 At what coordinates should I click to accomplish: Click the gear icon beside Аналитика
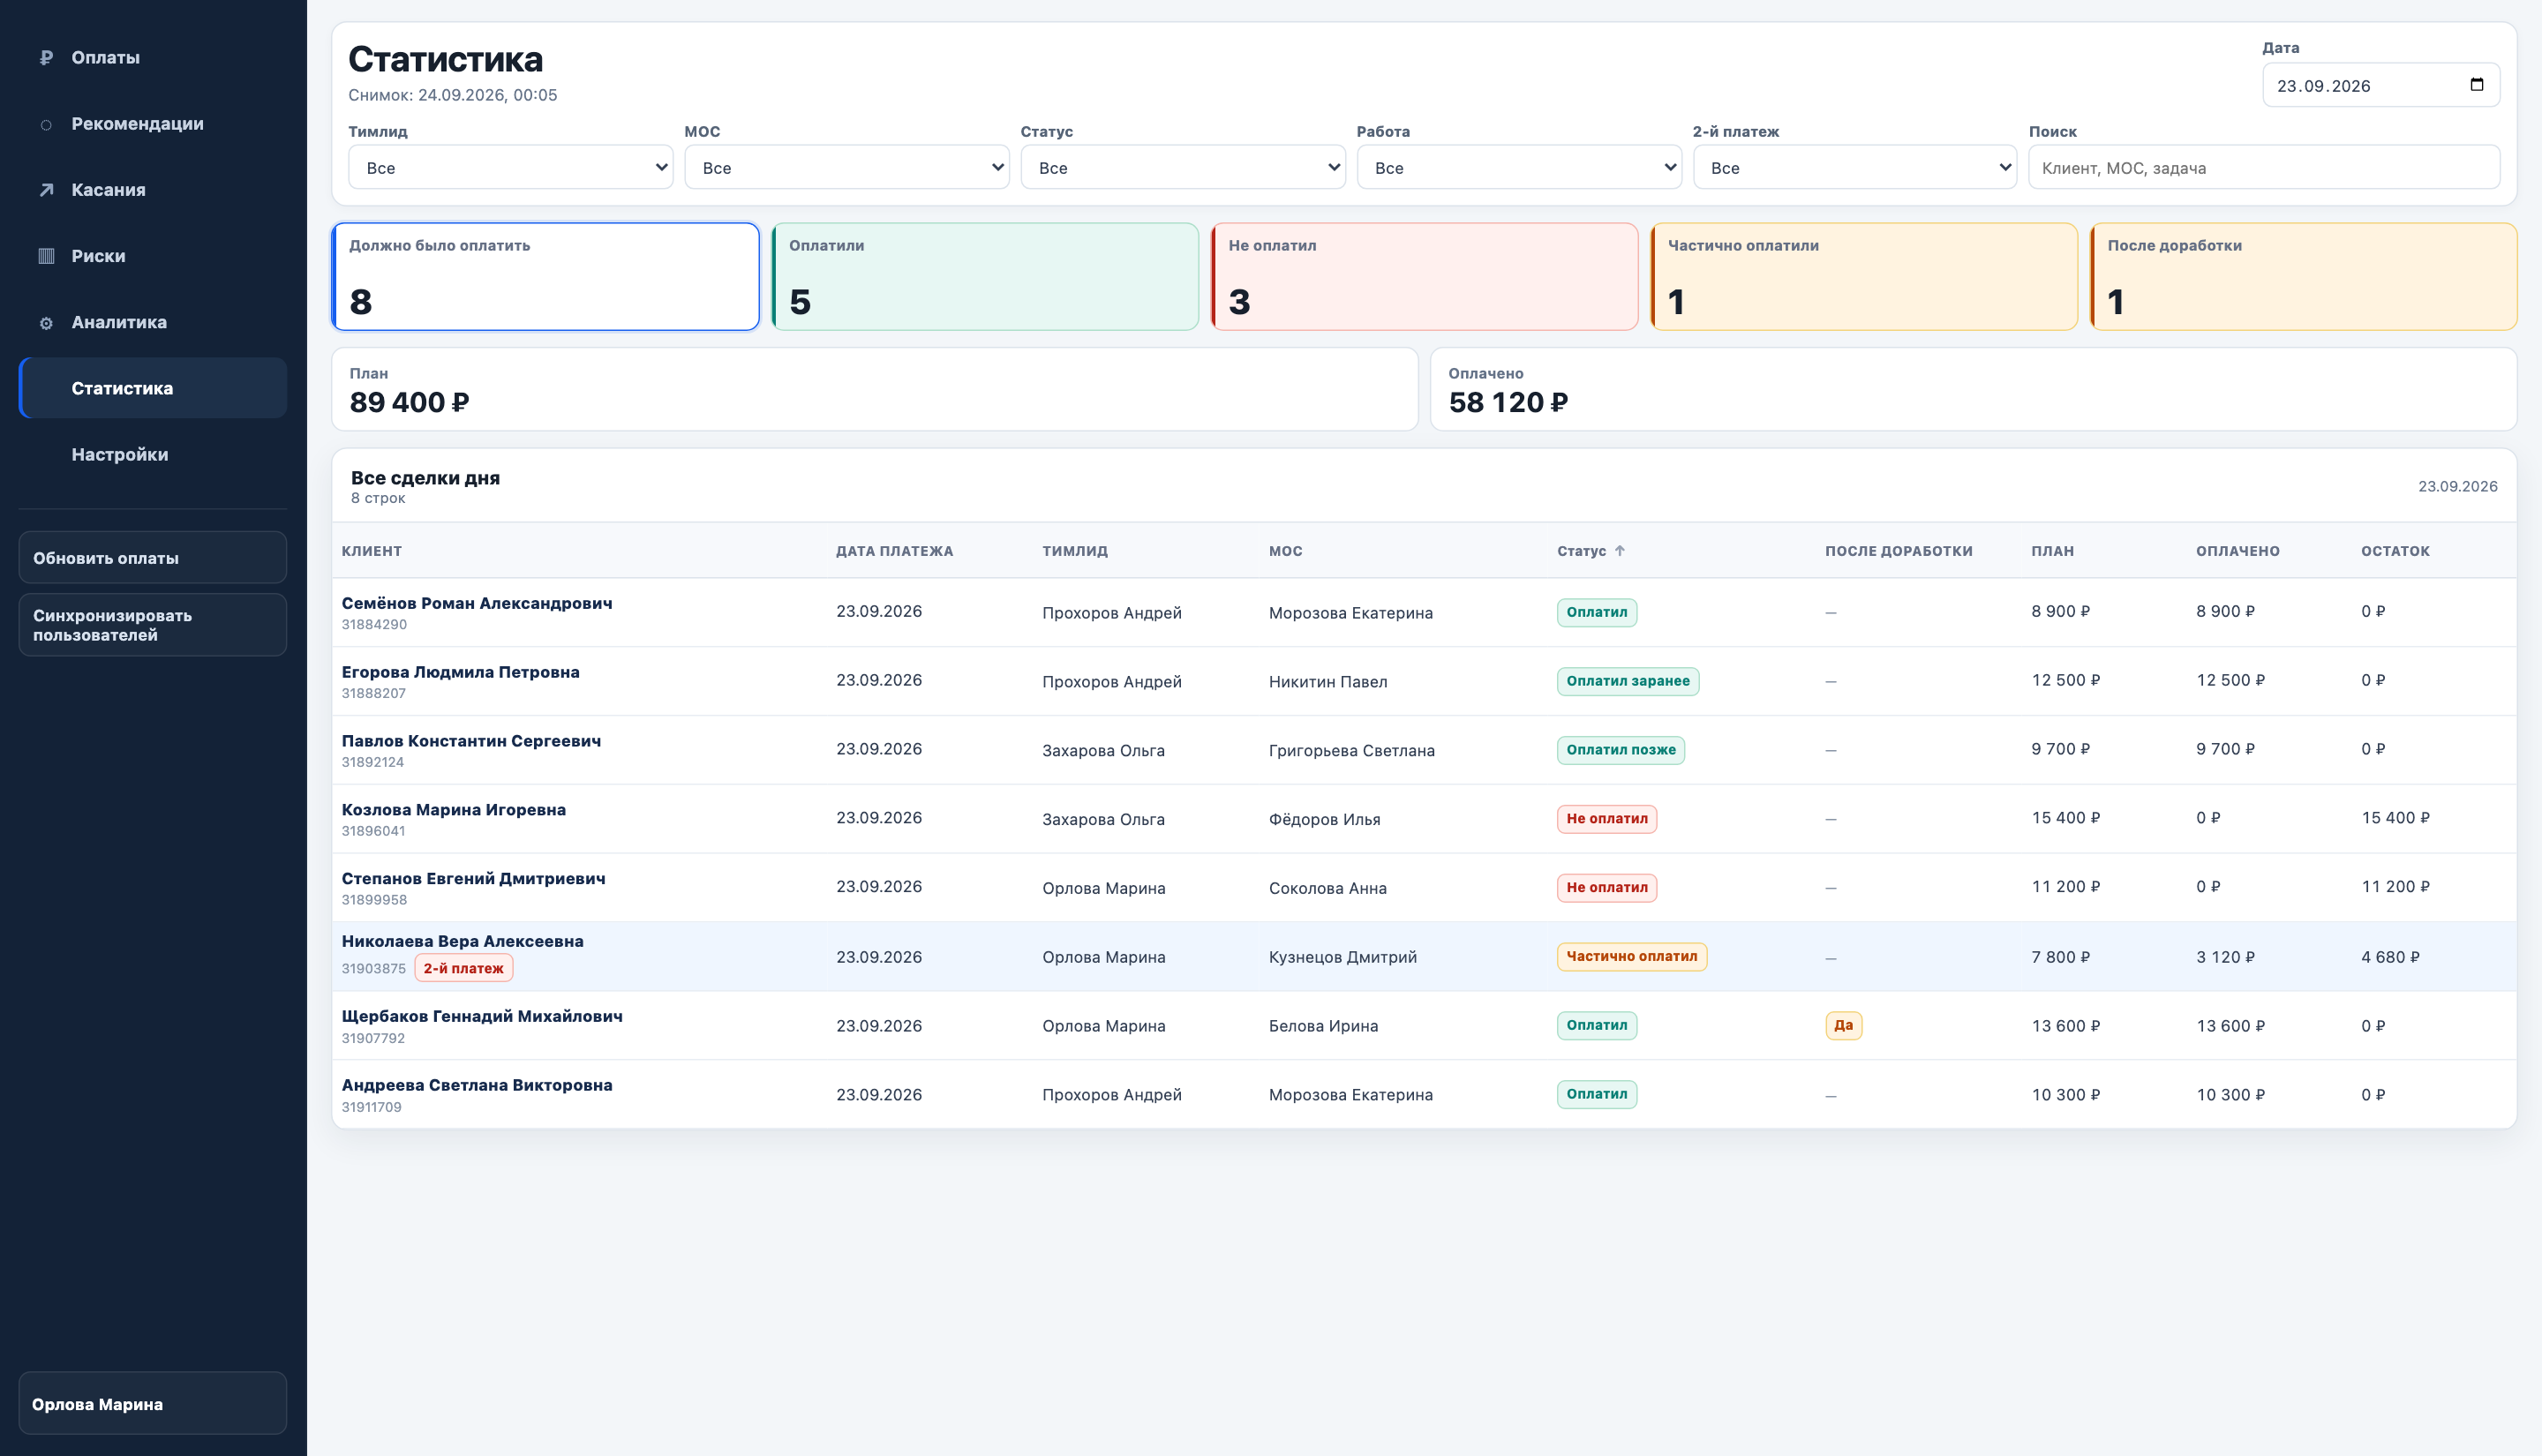(46, 322)
